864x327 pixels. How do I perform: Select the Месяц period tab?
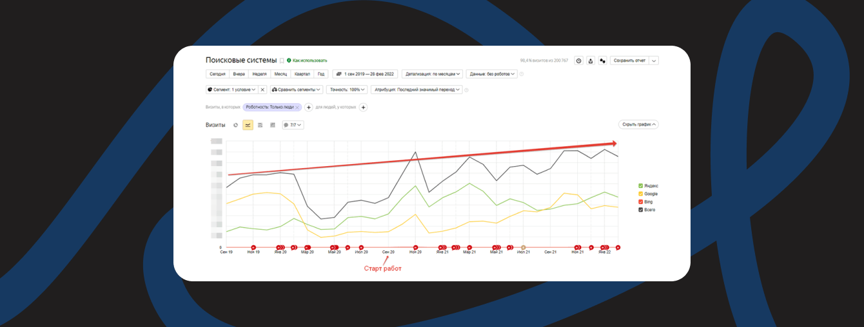(x=280, y=74)
